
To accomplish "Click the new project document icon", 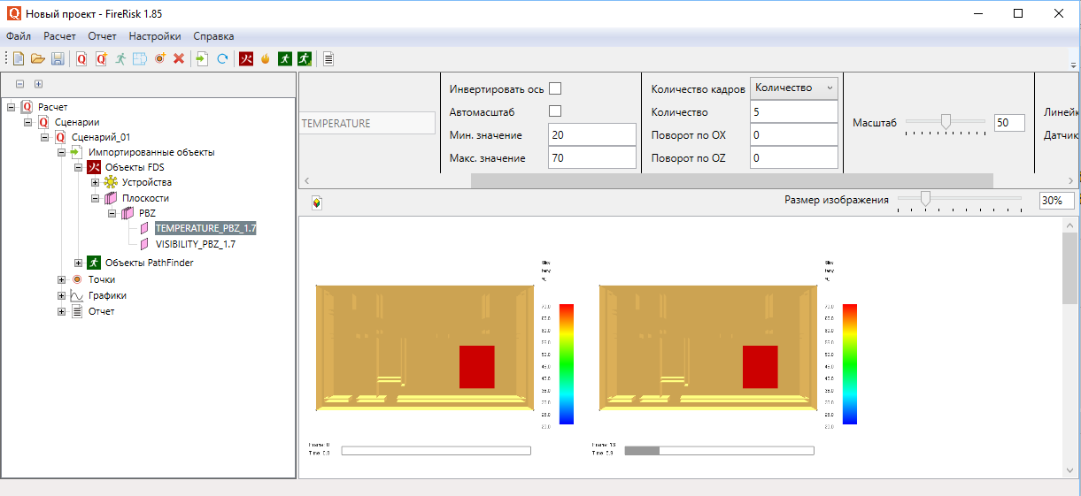I will pos(18,59).
